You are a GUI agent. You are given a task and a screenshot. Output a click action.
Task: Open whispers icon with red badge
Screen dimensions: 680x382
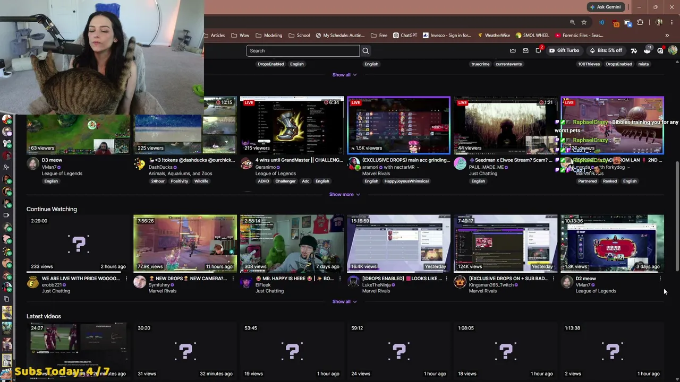point(538,50)
